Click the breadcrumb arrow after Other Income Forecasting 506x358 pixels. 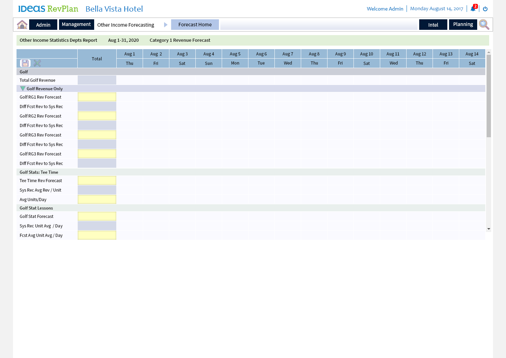coord(166,25)
